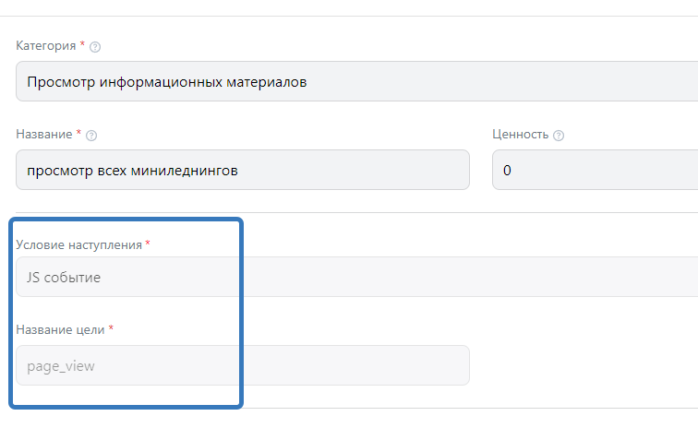
Task: Click the Название цели label
Action: [x=60, y=329]
